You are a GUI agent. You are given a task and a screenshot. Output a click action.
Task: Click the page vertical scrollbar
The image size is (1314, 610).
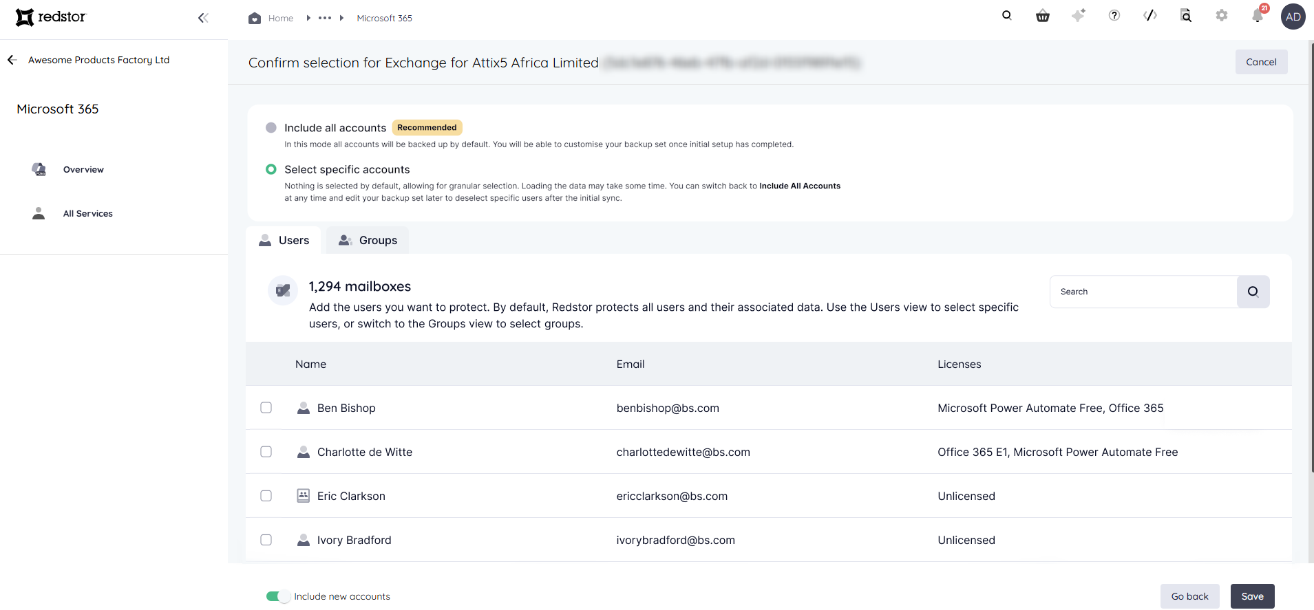pos(1311,258)
